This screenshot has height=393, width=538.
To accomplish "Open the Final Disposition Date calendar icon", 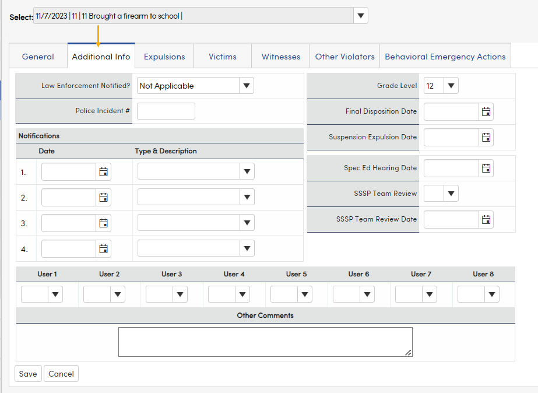I will [486, 111].
